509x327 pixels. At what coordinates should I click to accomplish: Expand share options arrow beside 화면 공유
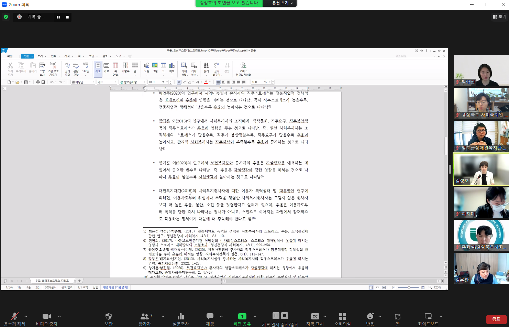pyautogui.click(x=255, y=316)
